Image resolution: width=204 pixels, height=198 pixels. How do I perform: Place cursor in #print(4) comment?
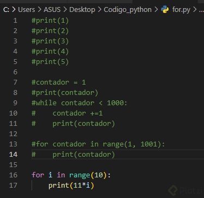tap(50, 52)
